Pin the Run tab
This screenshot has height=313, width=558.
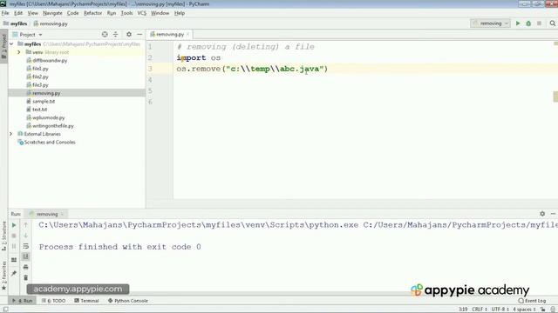tap(14, 273)
